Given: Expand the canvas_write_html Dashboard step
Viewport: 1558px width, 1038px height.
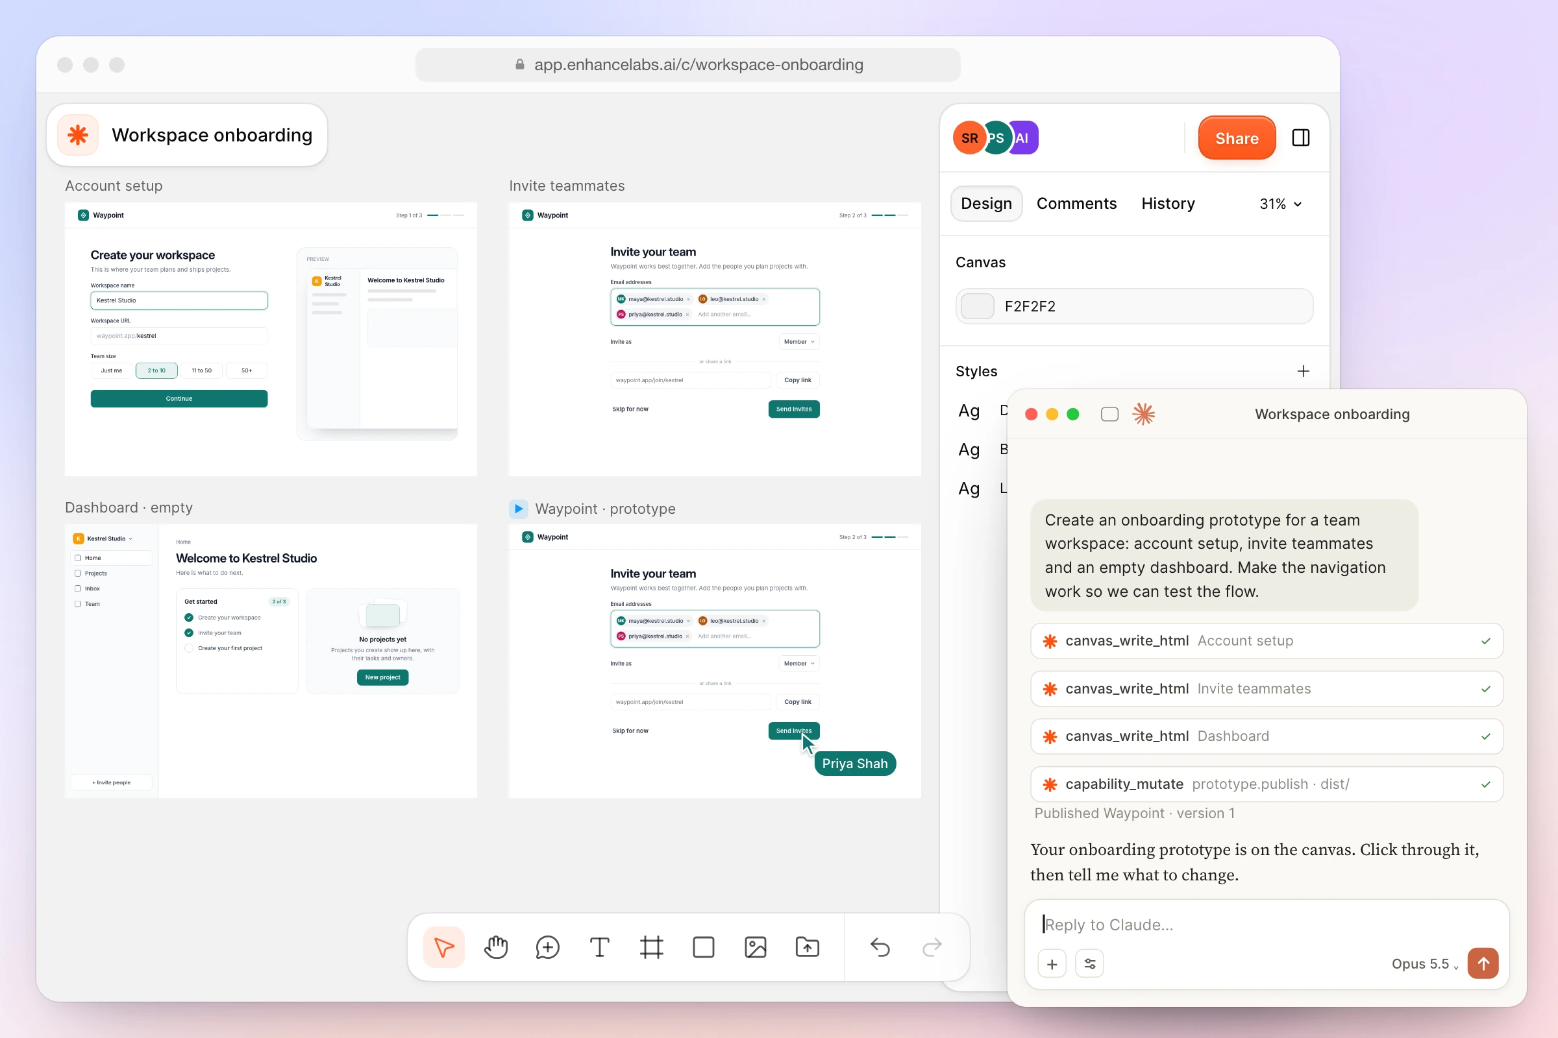Looking at the screenshot, I should click(x=1267, y=736).
